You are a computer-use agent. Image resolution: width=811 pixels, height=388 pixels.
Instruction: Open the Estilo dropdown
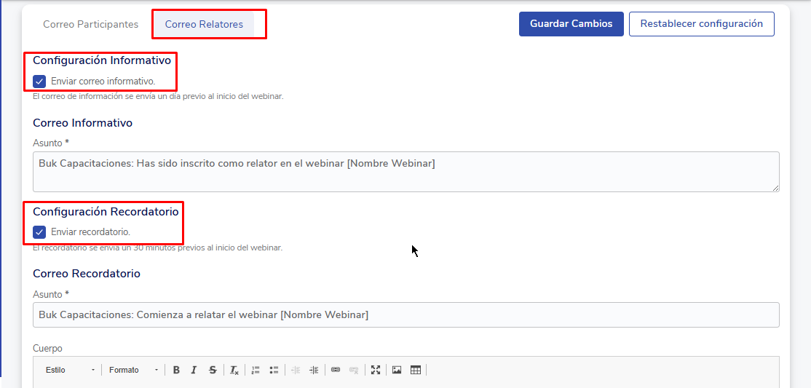70,370
